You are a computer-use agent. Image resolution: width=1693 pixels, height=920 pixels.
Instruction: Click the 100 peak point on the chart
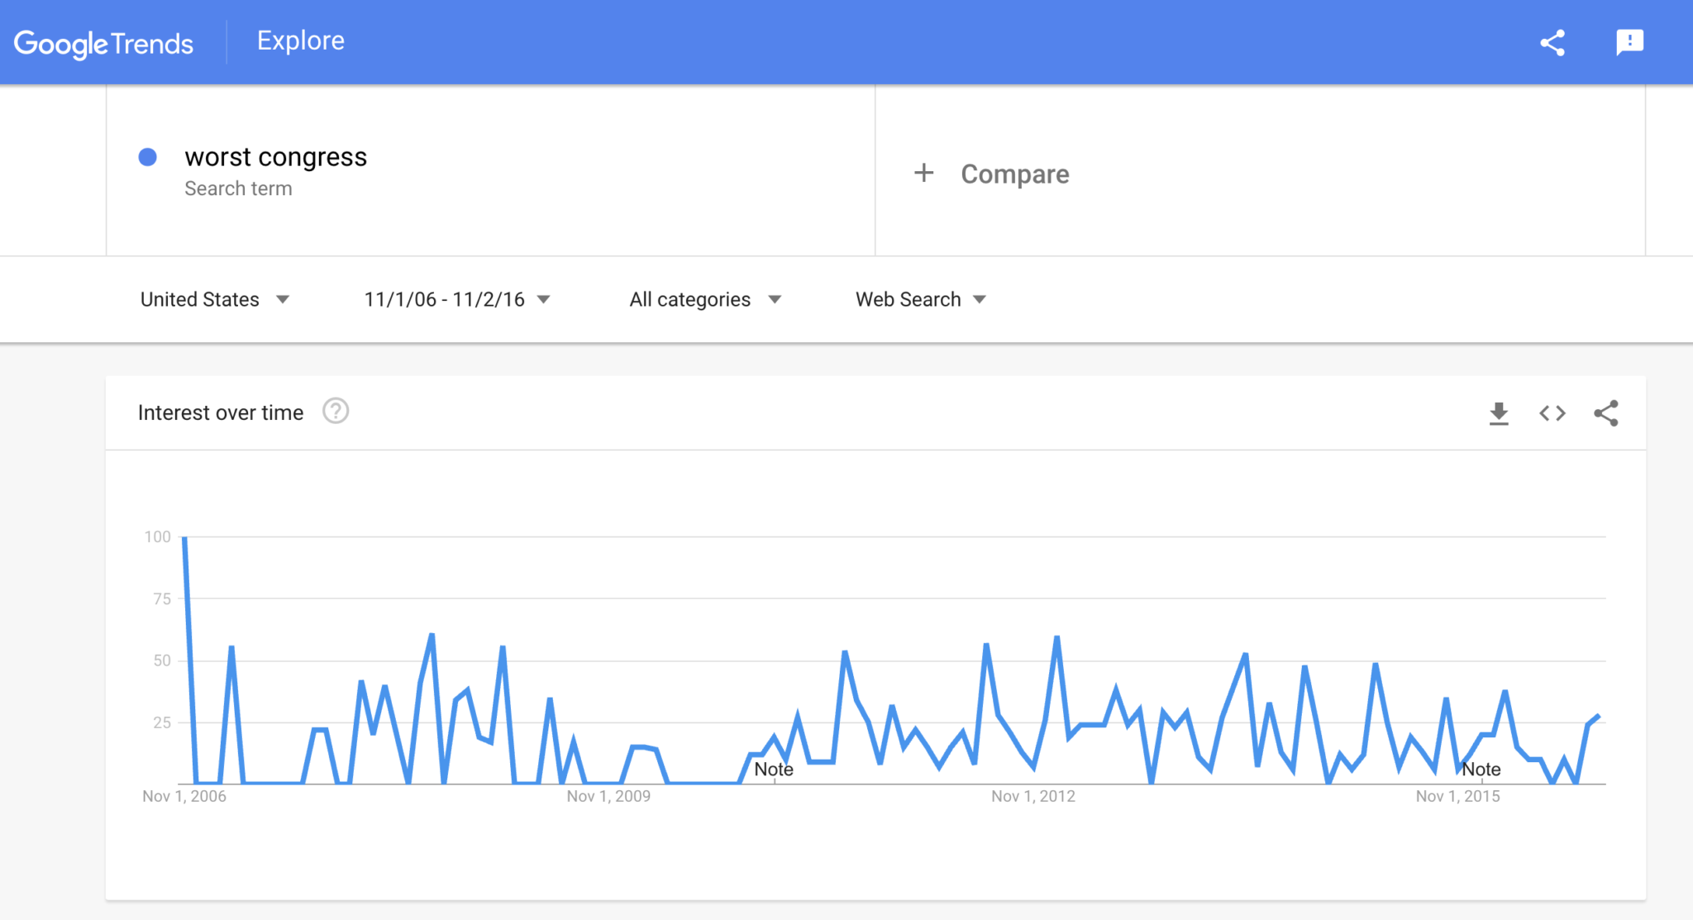pos(184,538)
